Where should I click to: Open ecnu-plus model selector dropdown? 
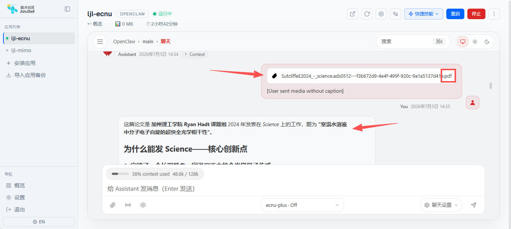point(303,205)
